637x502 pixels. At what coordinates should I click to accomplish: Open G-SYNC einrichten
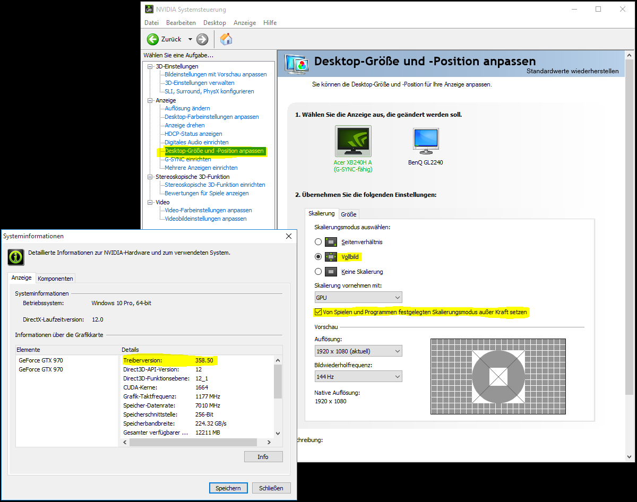(x=188, y=159)
